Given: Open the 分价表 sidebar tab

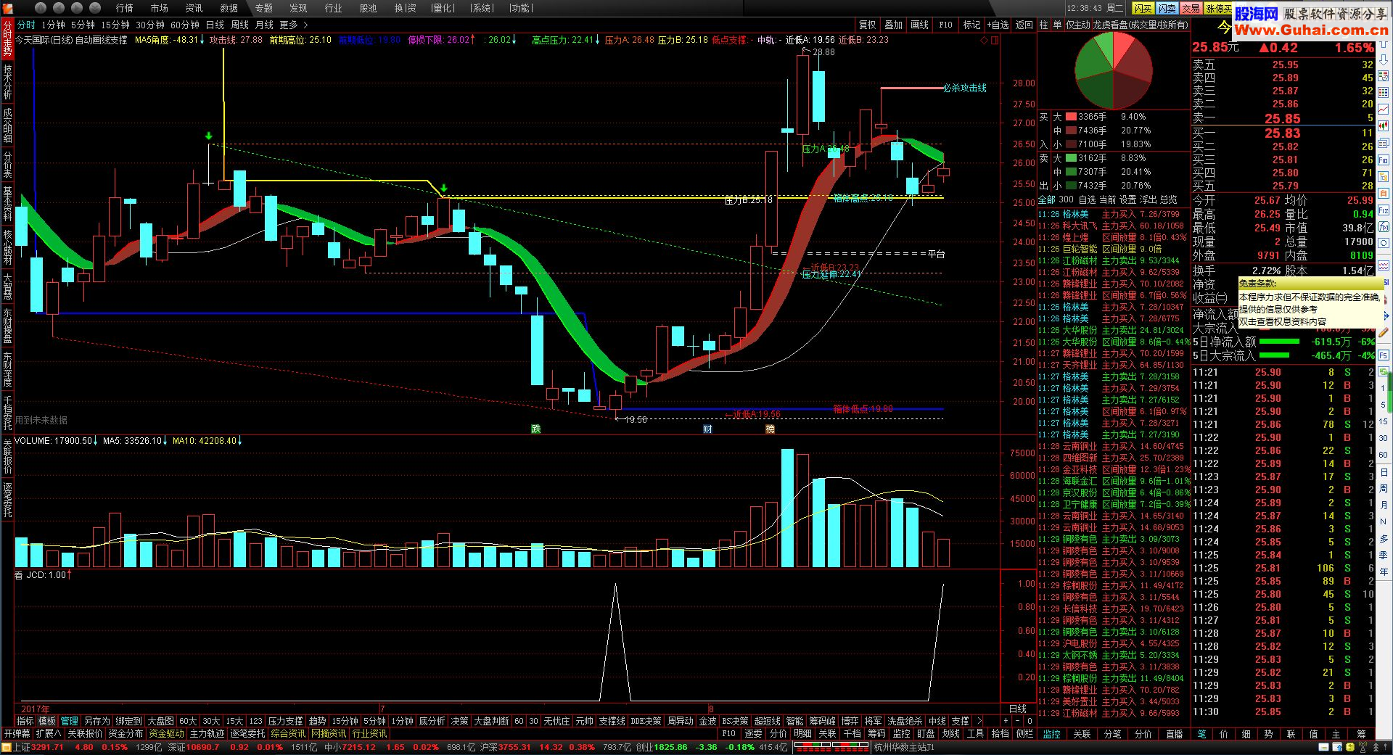Looking at the screenshot, I should click(x=7, y=165).
